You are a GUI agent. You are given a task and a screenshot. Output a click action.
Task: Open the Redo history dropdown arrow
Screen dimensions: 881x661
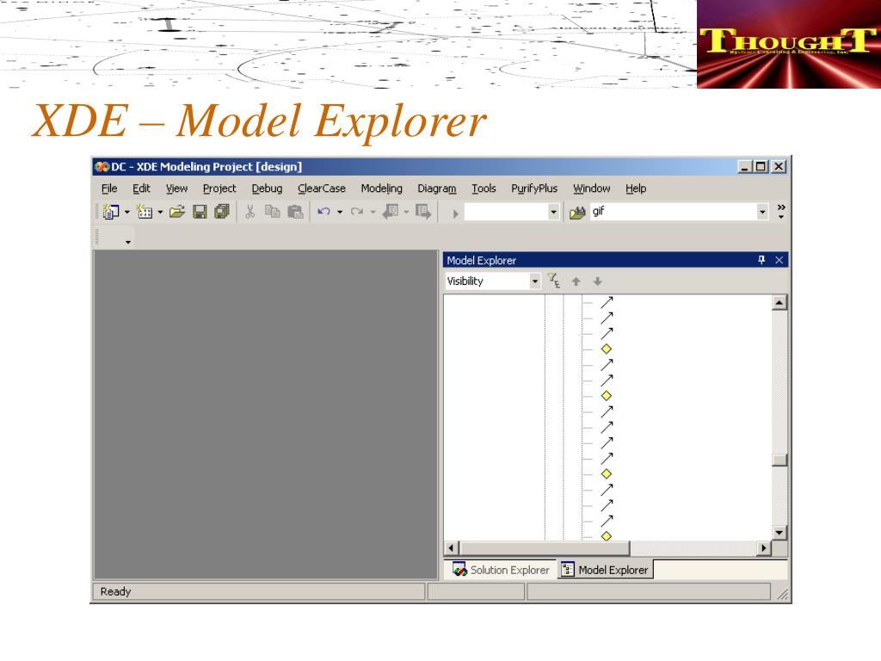(373, 212)
